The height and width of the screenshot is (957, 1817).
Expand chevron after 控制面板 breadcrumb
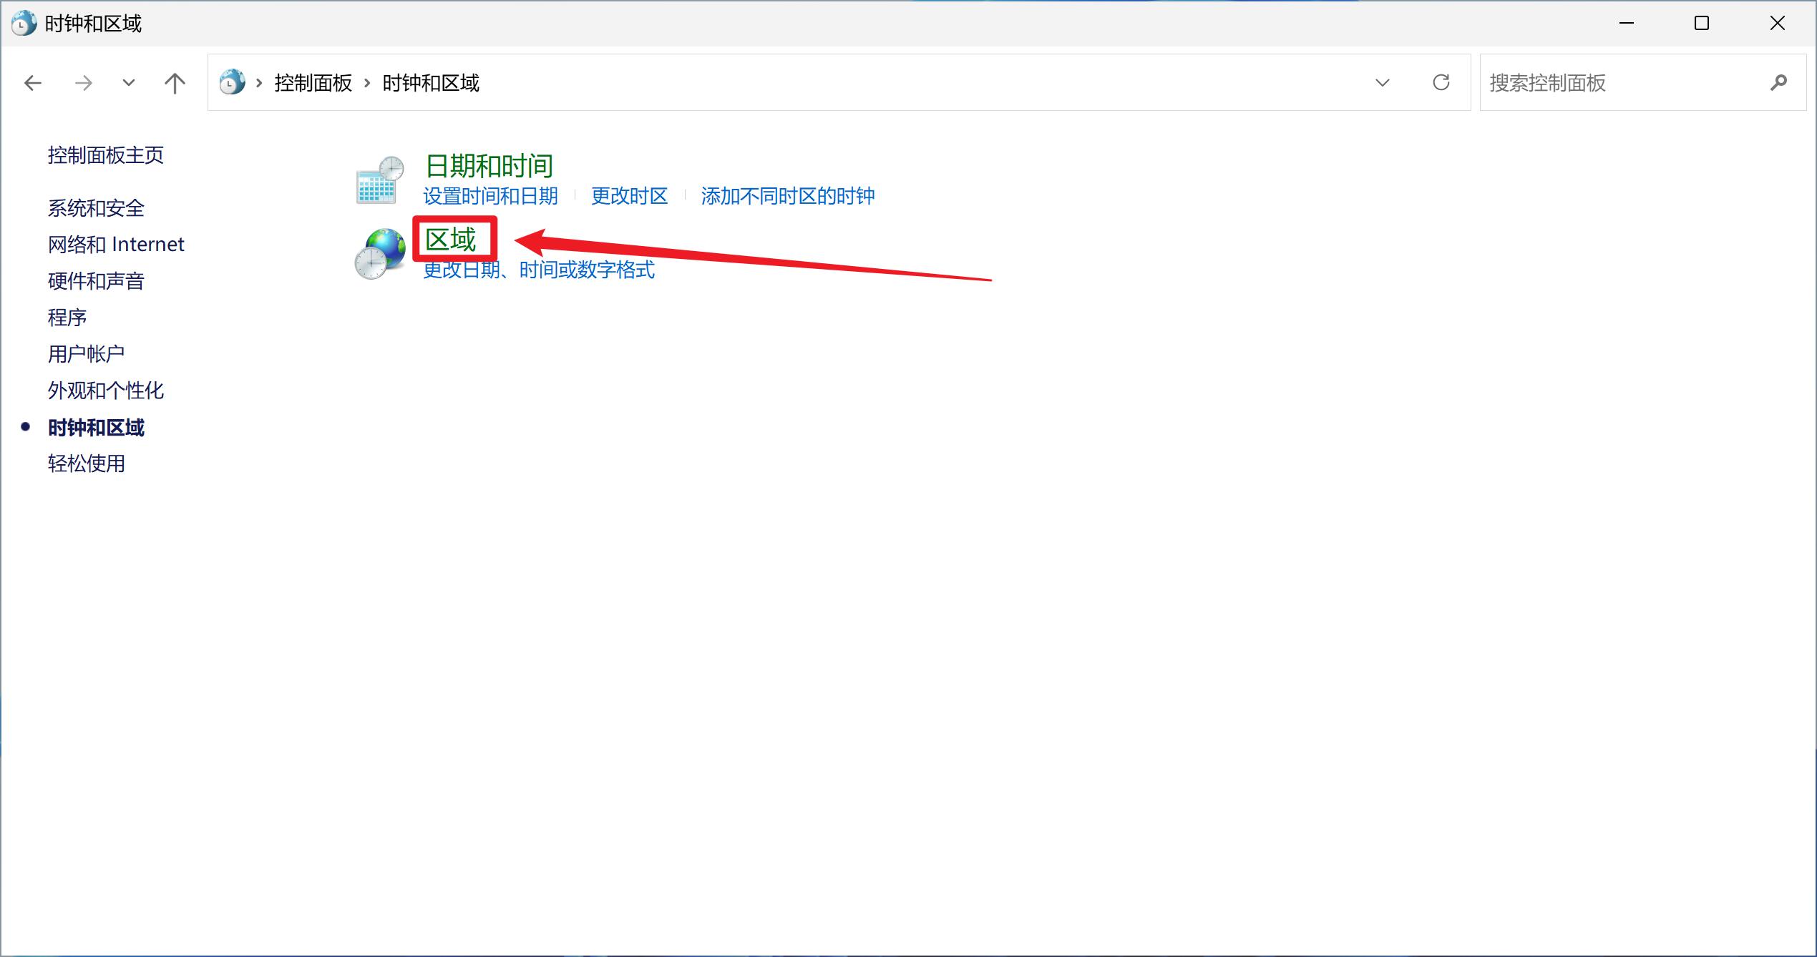[367, 83]
